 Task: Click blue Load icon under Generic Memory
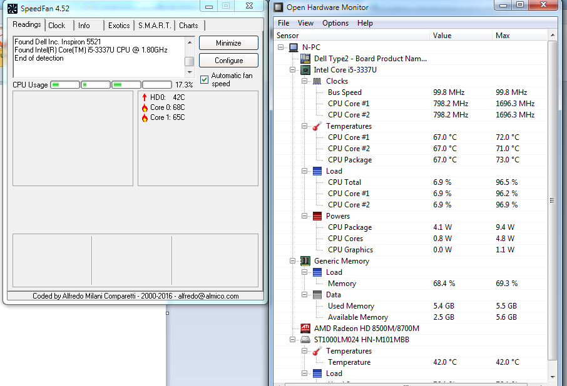(x=317, y=272)
